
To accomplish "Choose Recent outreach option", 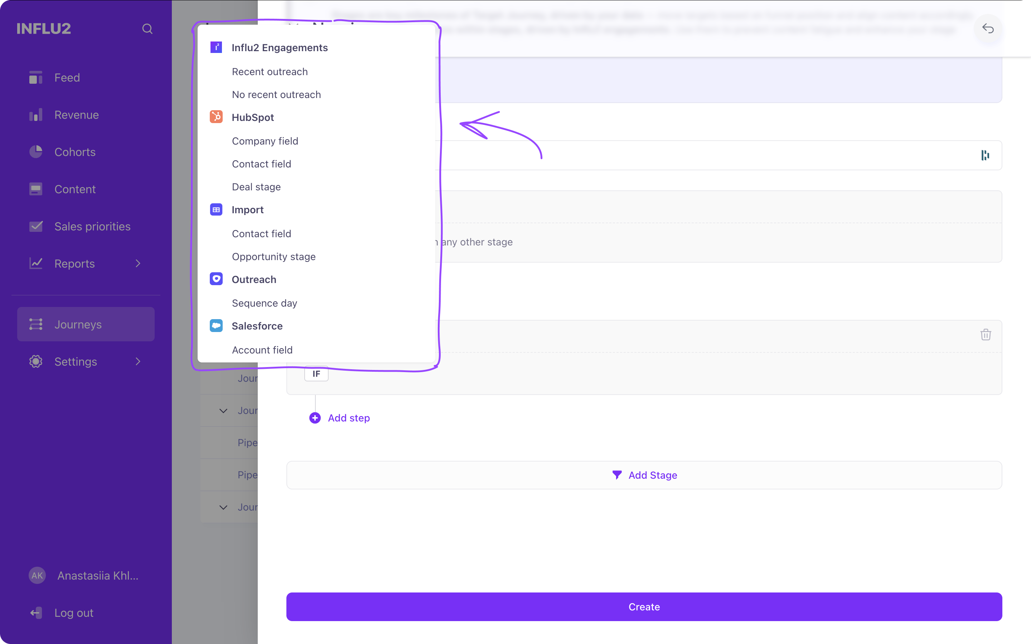I will (270, 72).
